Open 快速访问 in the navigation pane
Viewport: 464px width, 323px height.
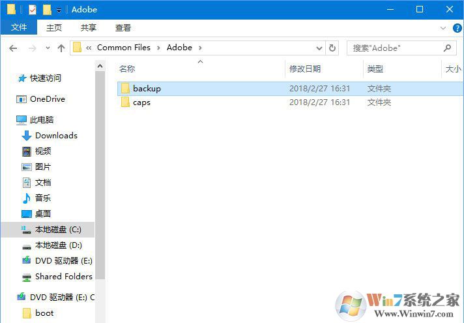[45, 78]
